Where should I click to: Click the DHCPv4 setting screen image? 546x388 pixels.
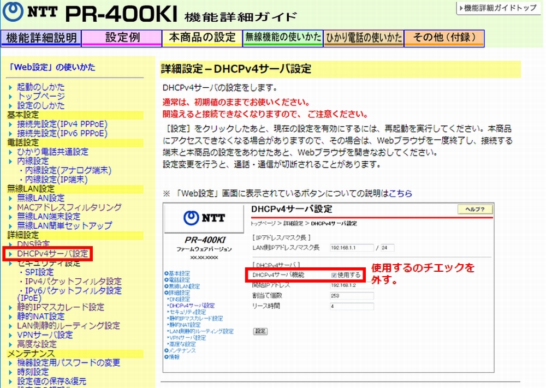click(x=328, y=288)
